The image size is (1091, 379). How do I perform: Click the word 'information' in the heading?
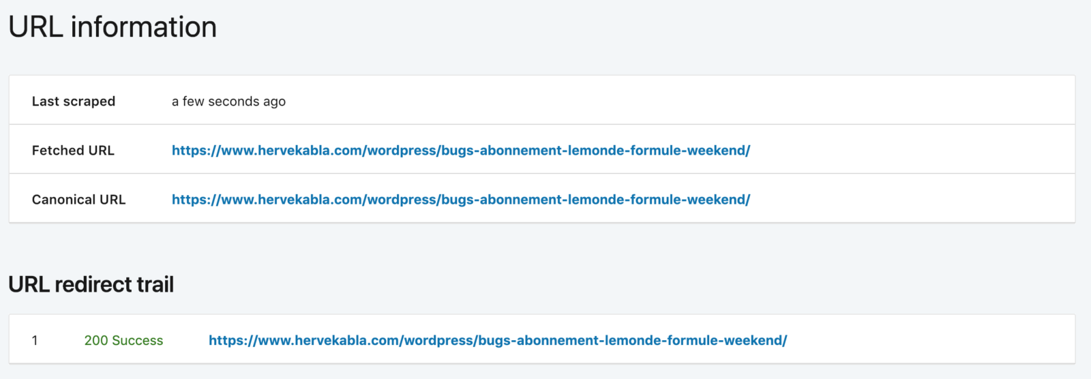coord(144,27)
